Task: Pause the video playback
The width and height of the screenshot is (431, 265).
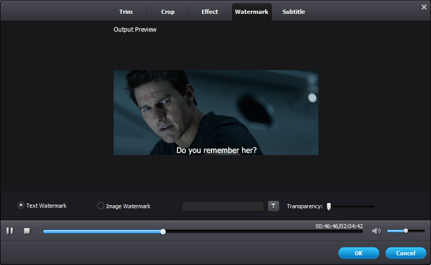Action: (x=10, y=231)
